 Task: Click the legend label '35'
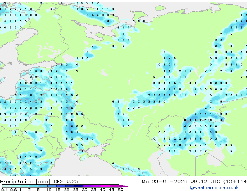pos(94,189)
